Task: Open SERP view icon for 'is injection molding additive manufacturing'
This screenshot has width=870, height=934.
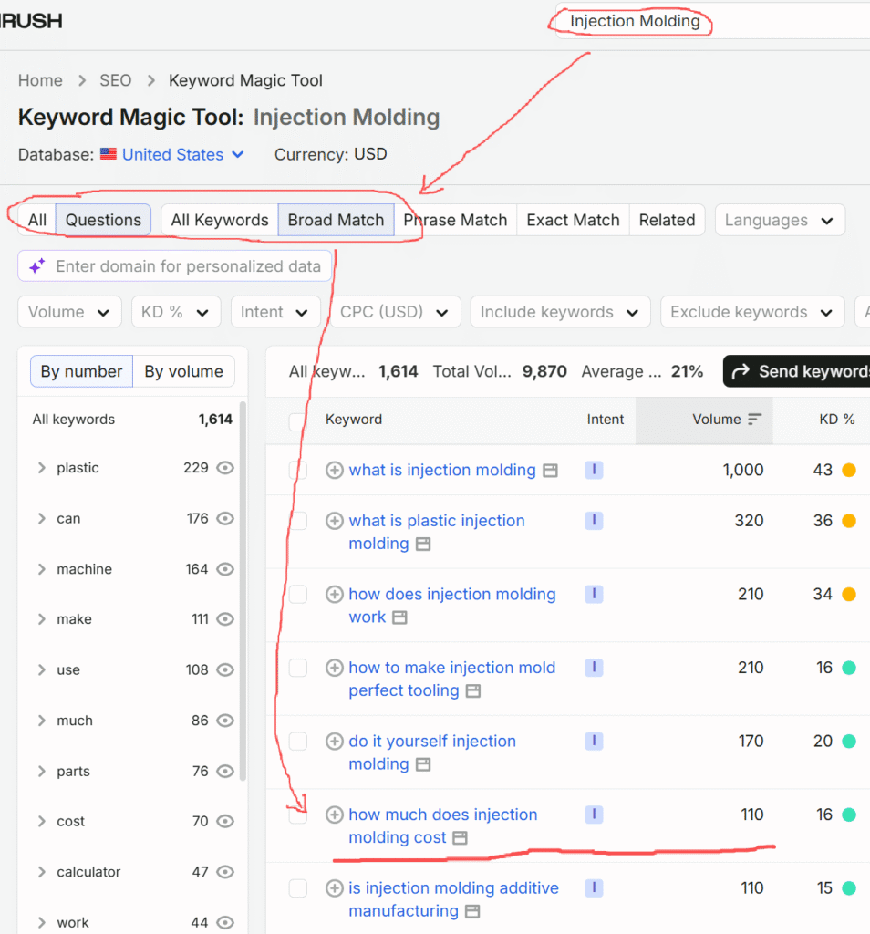Action: (472, 911)
